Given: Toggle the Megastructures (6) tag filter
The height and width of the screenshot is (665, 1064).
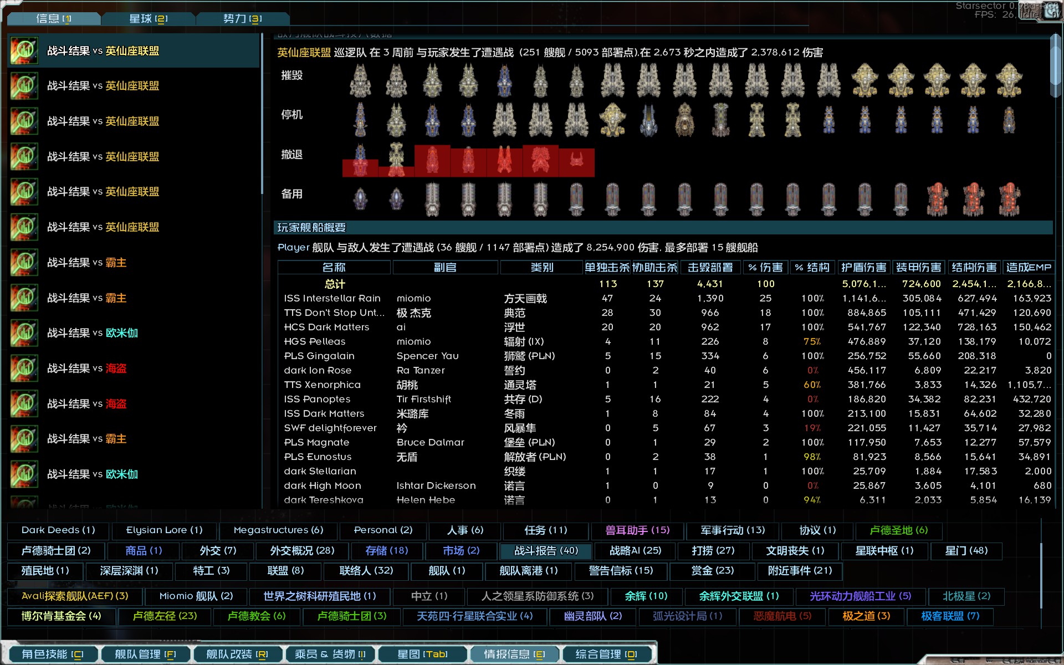Looking at the screenshot, I should coord(278,530).
